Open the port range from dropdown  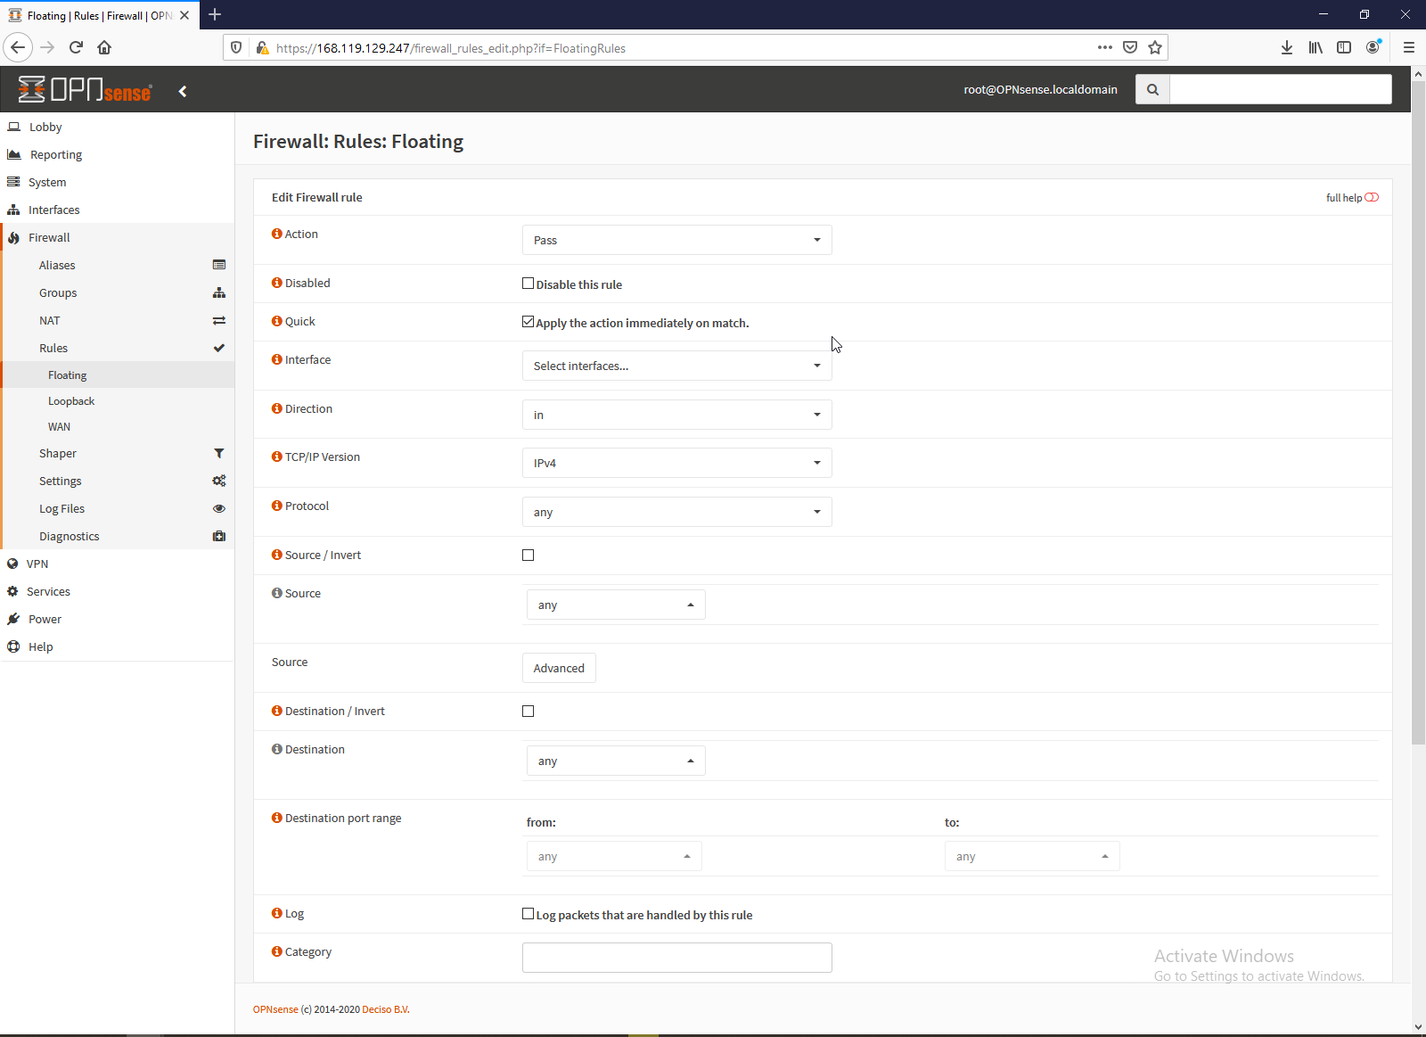tap(614, 856)
